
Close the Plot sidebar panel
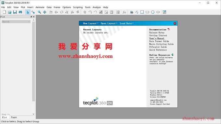point(34,17)
